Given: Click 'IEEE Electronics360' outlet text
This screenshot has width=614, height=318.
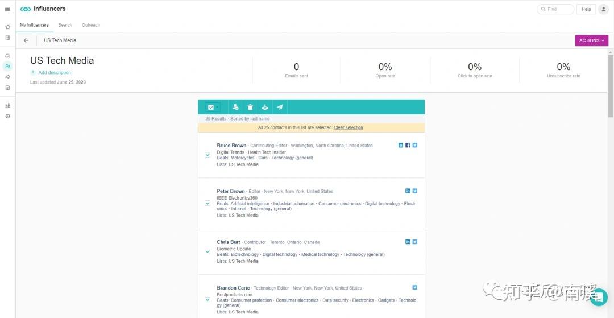Looking at the screenshot, I should click(237, 198).
